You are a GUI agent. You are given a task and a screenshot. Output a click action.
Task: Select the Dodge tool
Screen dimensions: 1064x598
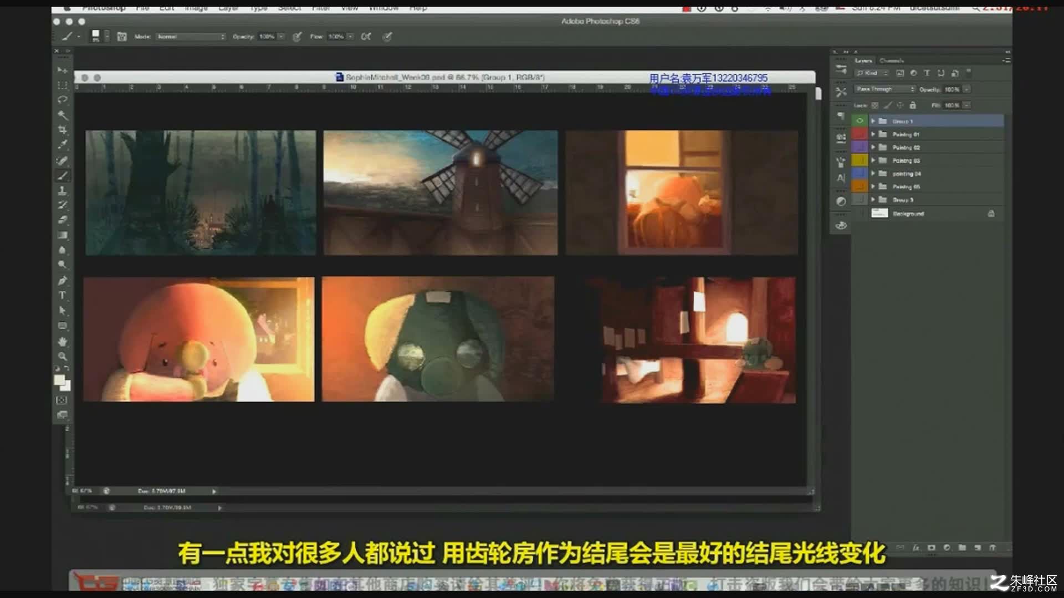pyautogui.click(x=62, y=265)
